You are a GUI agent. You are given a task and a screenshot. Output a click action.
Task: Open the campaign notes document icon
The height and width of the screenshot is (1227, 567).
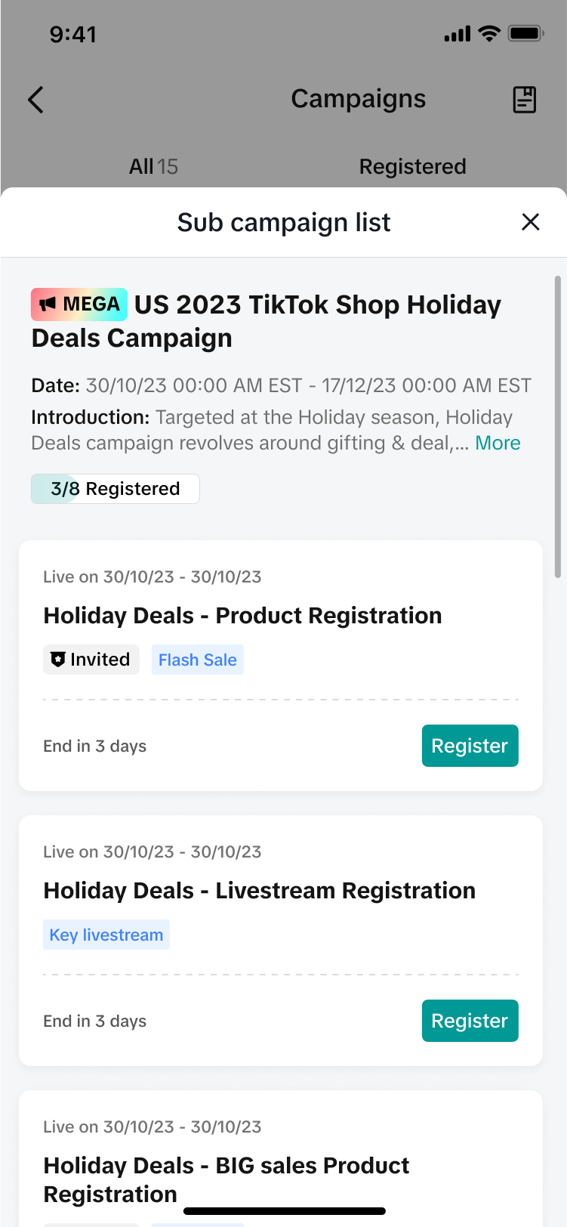[524, 100]
